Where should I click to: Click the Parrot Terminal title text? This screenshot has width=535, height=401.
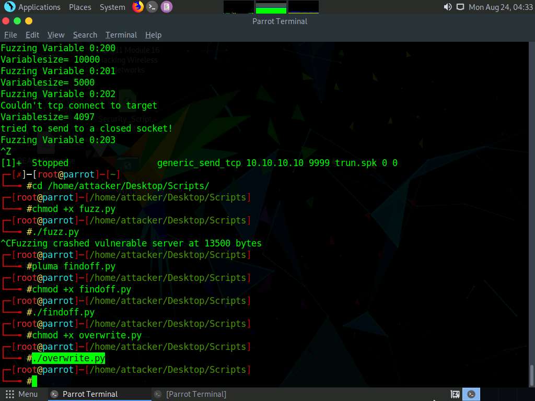tap(280, 21)
